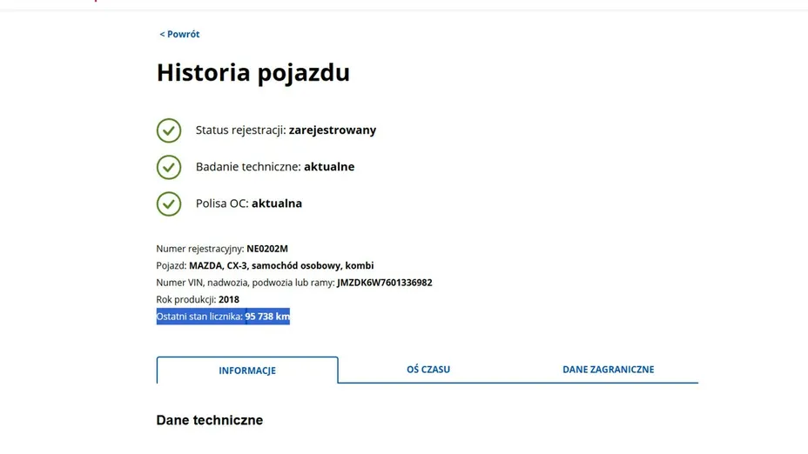This screenshot has width=808, height=454.
Task: Click the highlighted 95 738 km odometer value
Action: click(x=267, y=317)
